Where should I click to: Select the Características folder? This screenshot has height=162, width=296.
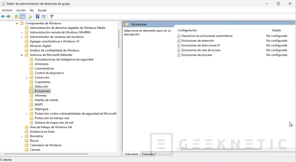44,68
